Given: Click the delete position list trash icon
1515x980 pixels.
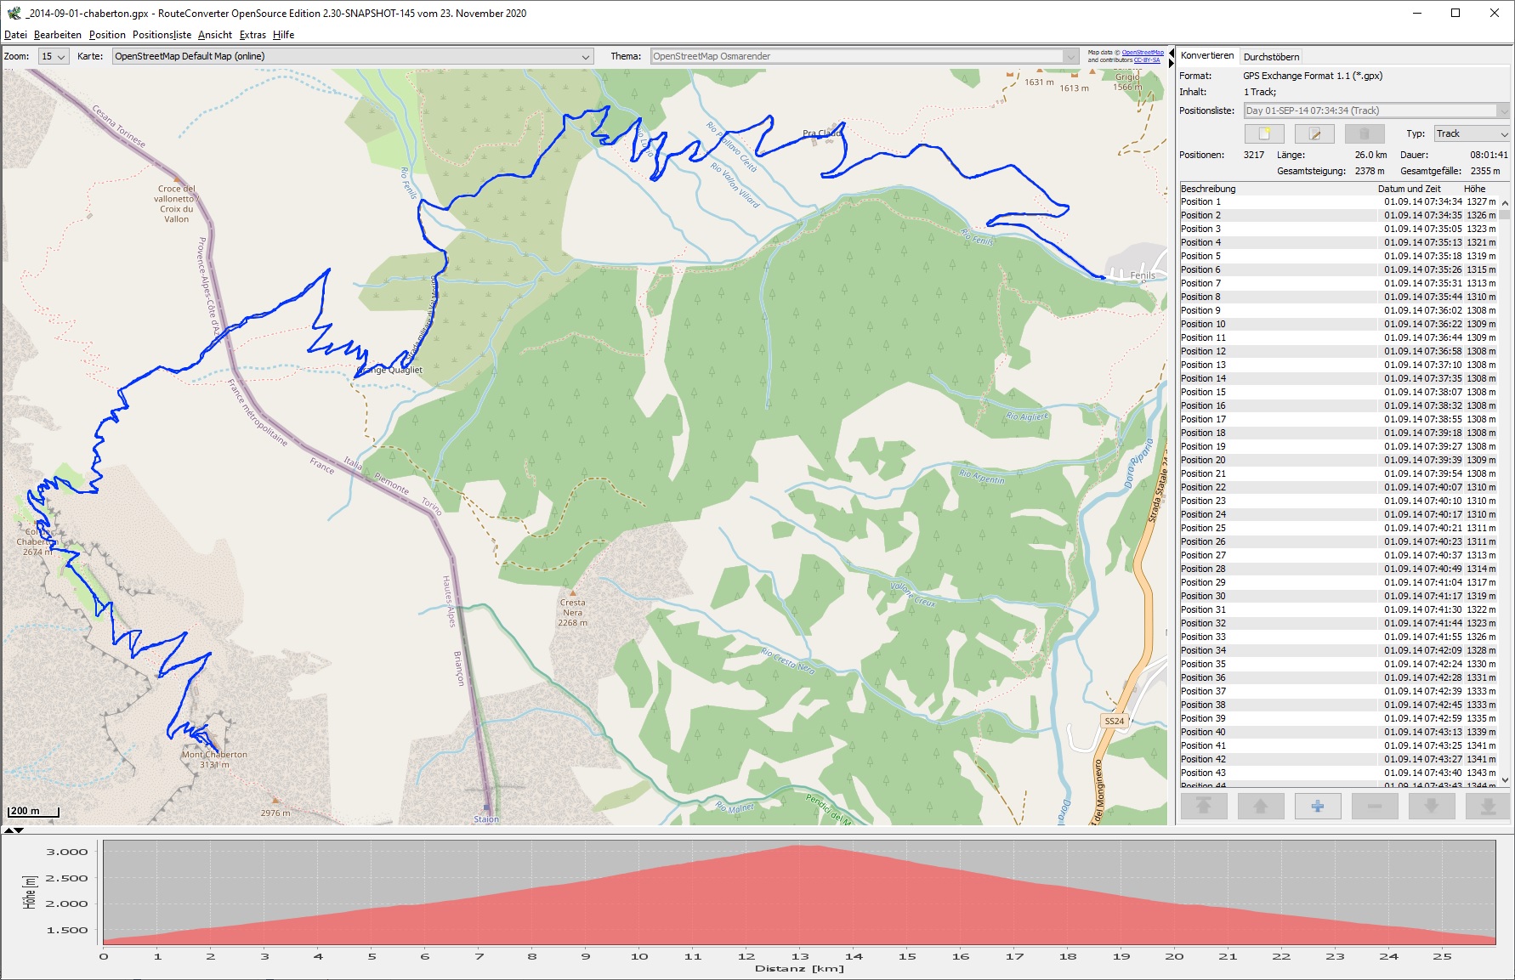Looking at the screenshot, I should point(1364,134).
